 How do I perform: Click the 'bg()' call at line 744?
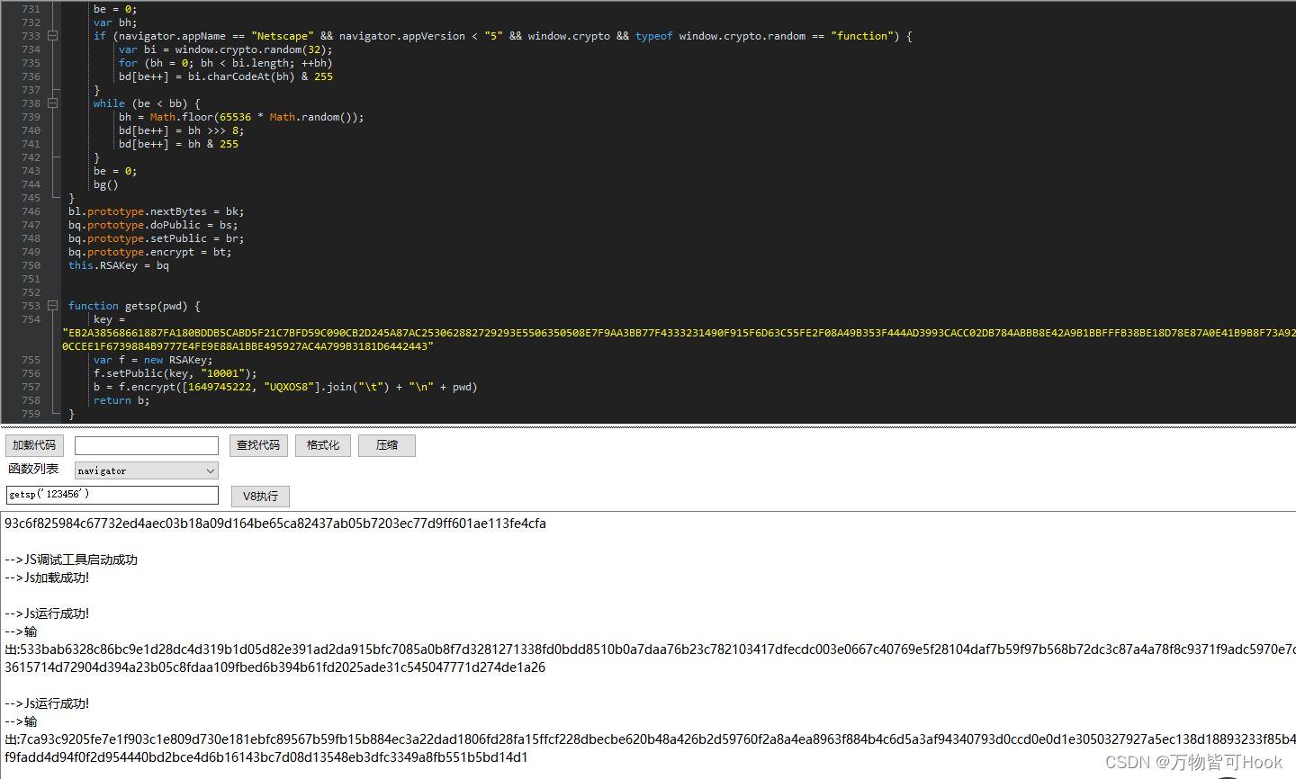(x=106, y=184)
